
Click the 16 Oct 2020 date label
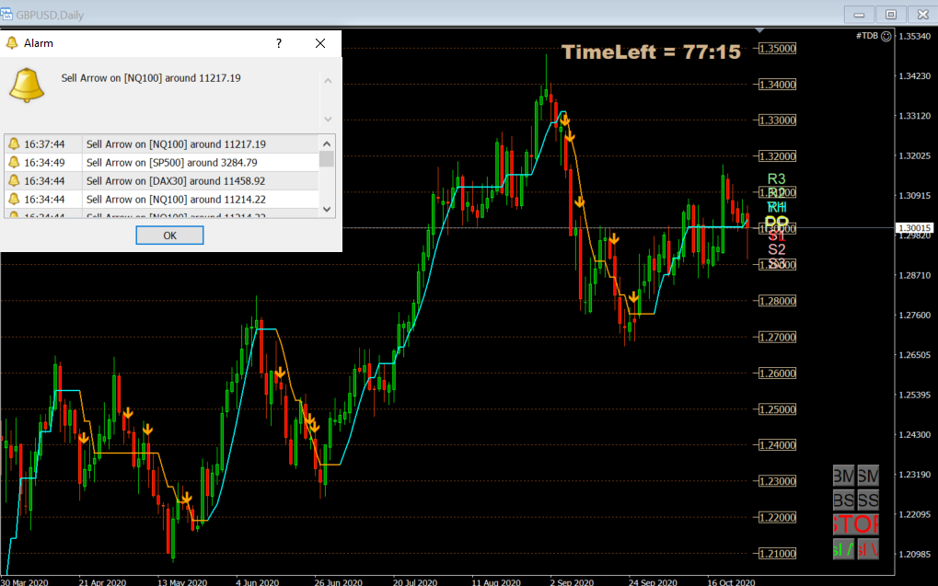pyautogui.click(x=731, y=581)
